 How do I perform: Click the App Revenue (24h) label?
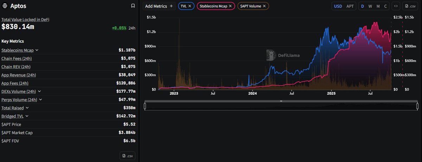19,75
